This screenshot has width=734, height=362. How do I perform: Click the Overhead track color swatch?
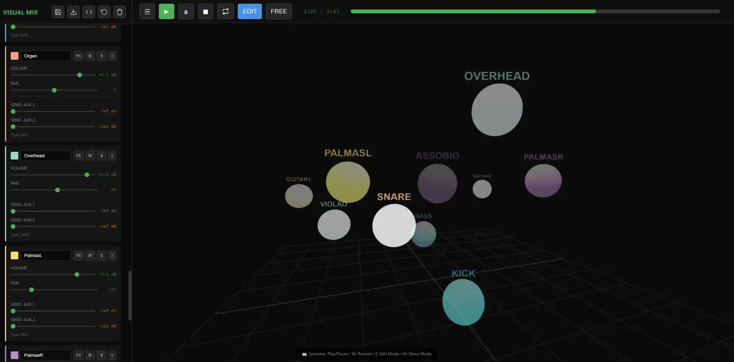click(15, 156)
